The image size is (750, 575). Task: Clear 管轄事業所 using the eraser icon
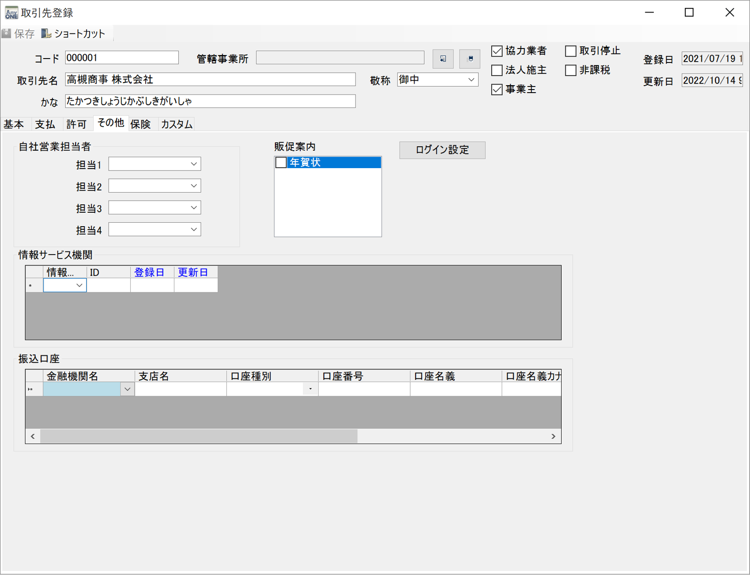coord(469,59)
